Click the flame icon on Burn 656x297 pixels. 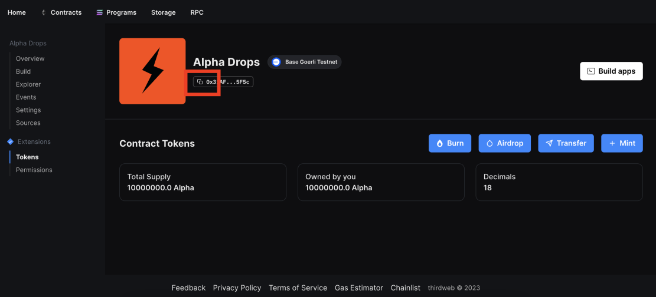coord(440,143)
